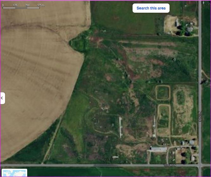The height and width of the screenshot is (177, 211).
Task: Click the tree clump notched into the tan field
Action: [78, 43]
